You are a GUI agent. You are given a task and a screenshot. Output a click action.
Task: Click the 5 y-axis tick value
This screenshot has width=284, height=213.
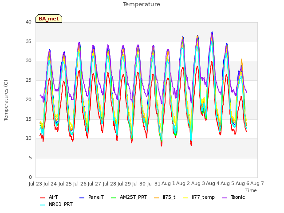(30, 158)
